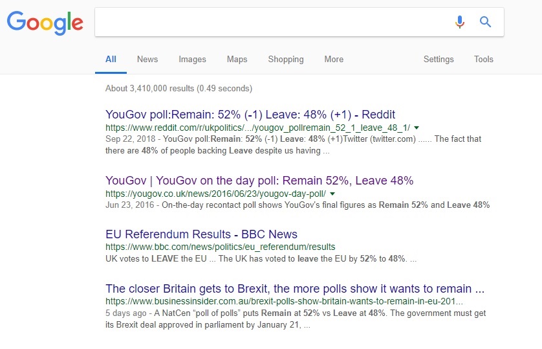
Task: Click the businessinsider.com.au green URL
Action: pos(284,301)
